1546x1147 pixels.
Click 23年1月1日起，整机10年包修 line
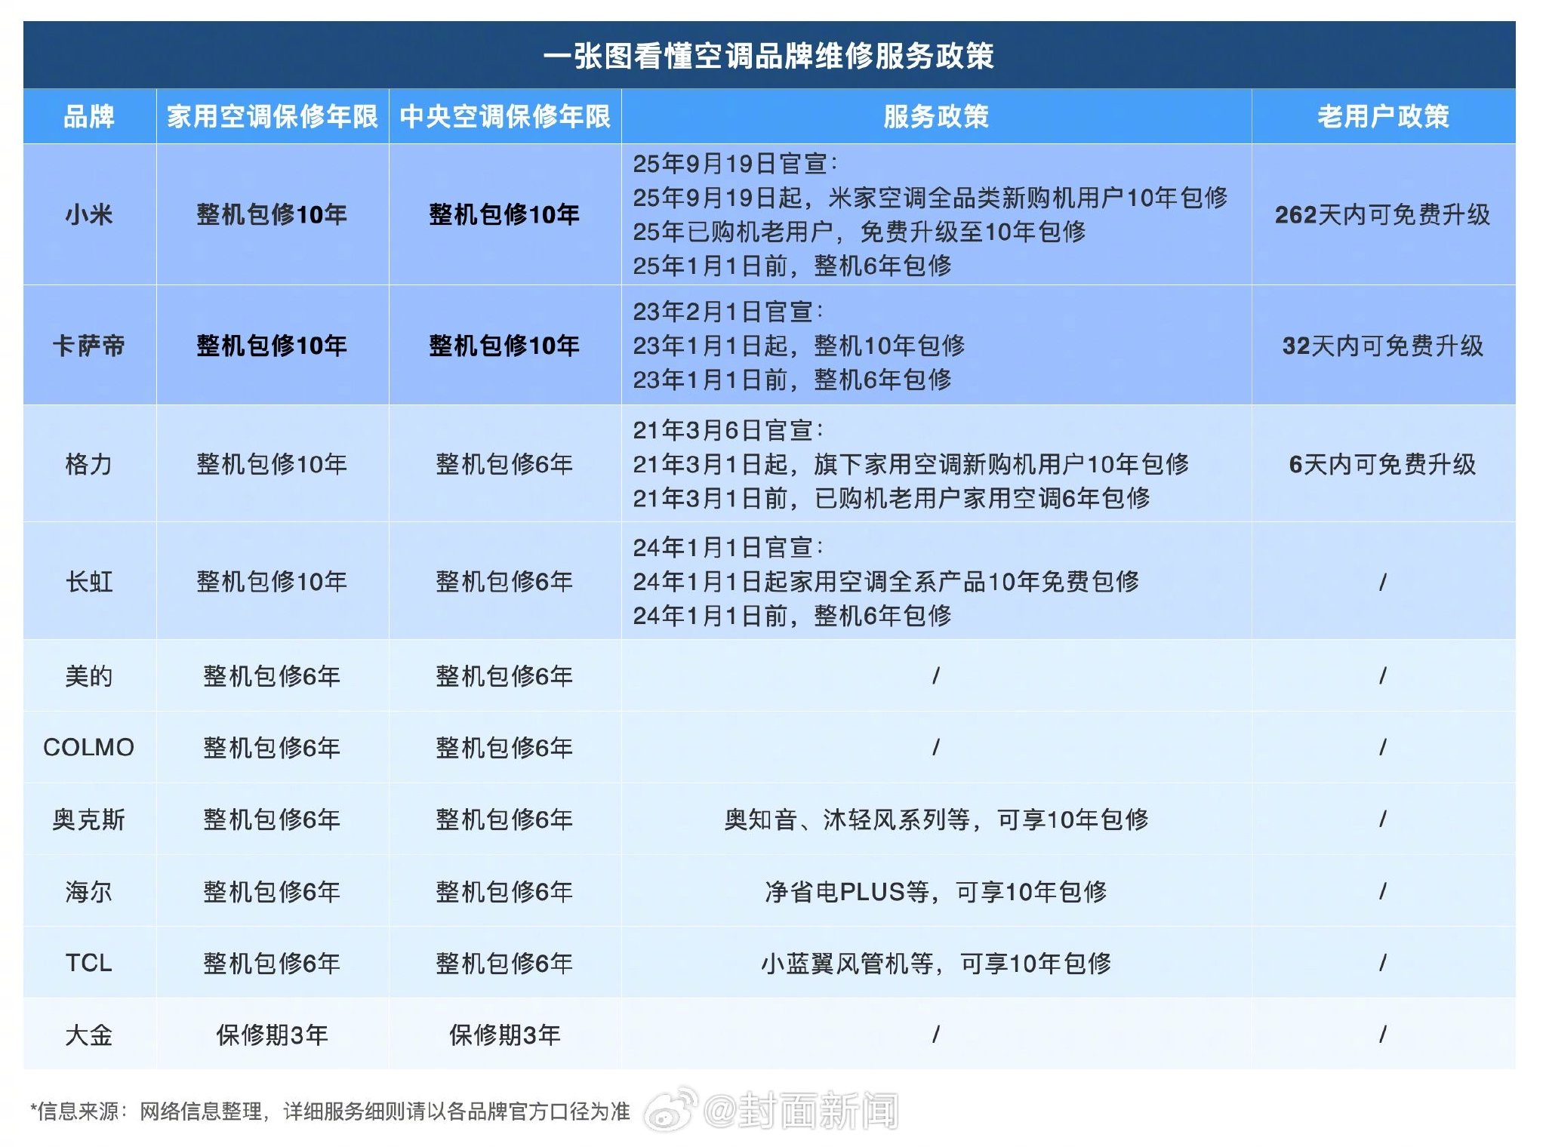click(799, 345)
